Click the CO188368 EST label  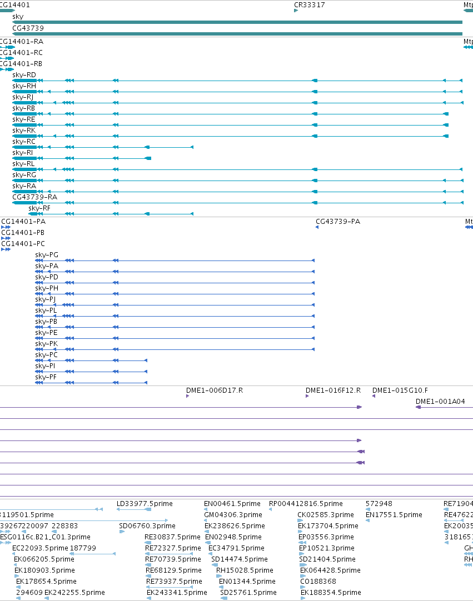coord(318,582)
